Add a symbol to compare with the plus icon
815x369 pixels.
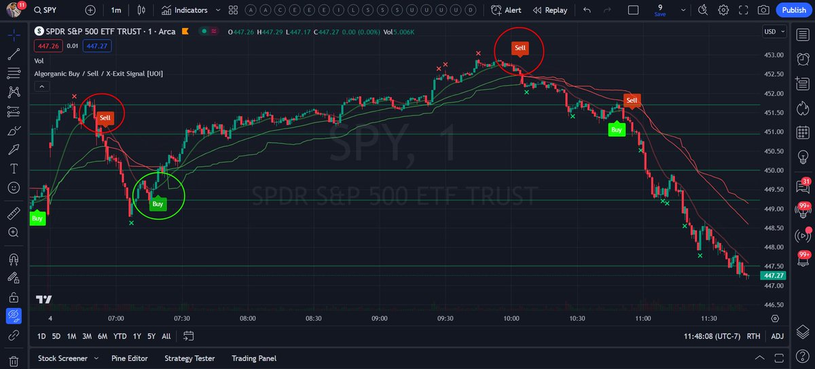click(x=91, y=10)
